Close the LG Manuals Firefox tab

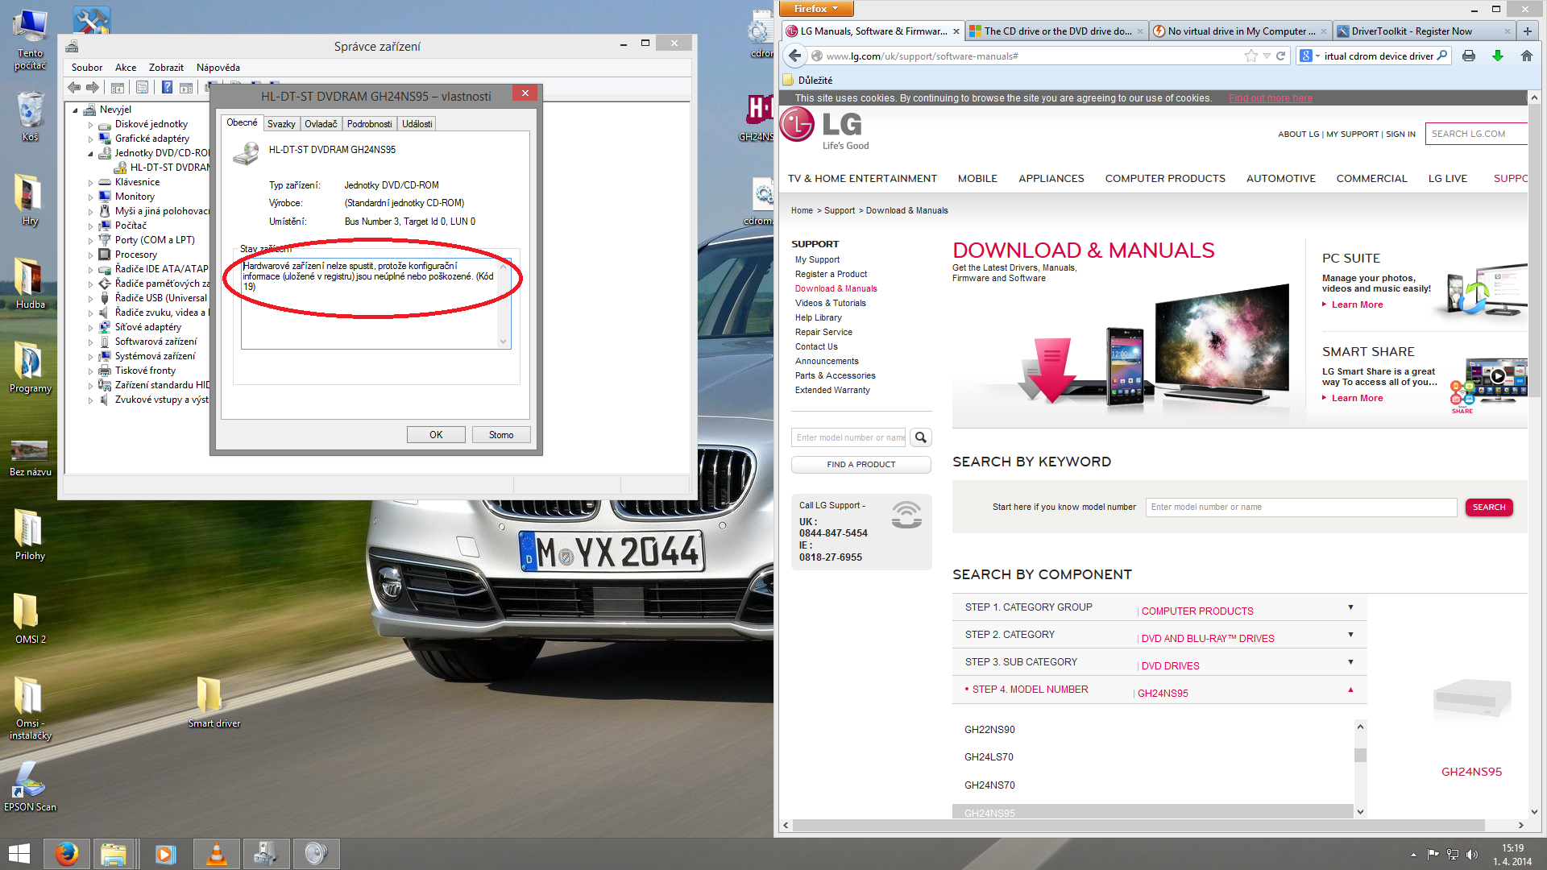(x=956, y=31)
